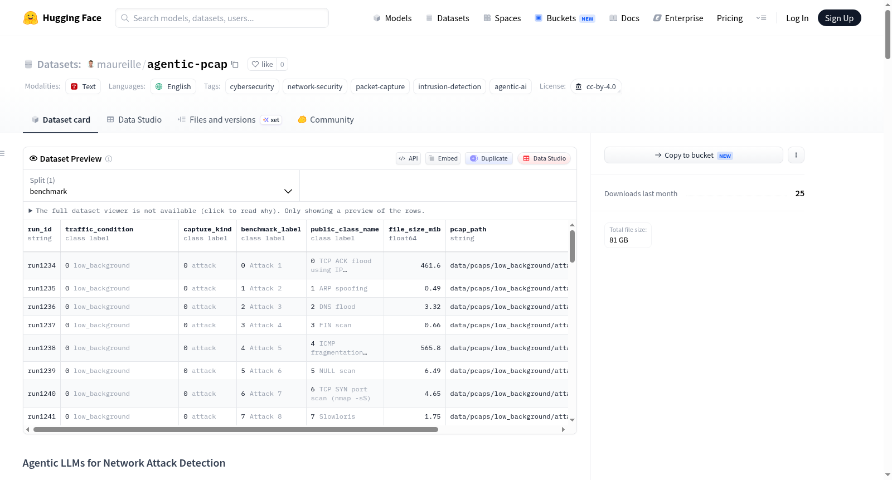Select the cybersecurity tag
Viewport: 892px width, 480px height.
(252, 86)
